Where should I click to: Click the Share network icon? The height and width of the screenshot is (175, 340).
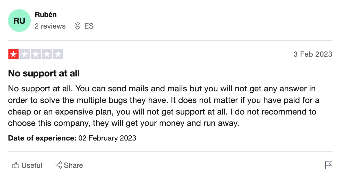pyautogui.click(x=58, y=165)
